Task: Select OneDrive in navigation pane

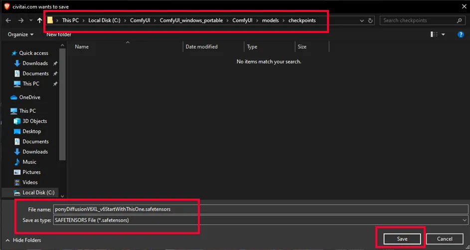Action: point(25,97)
